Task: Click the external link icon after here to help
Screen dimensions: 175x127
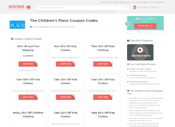Action: [159, 84]
